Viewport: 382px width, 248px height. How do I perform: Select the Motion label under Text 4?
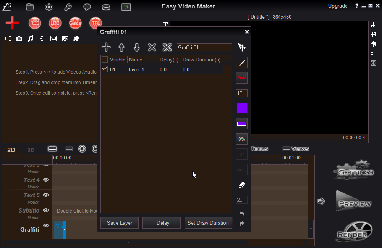tap(33, 187)
